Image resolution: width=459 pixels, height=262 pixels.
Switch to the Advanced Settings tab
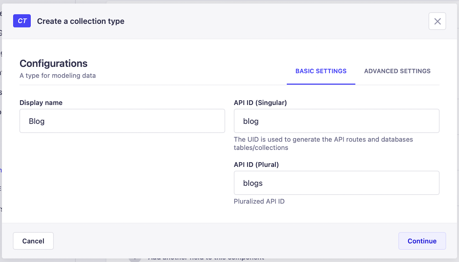(x=397, y=71)
